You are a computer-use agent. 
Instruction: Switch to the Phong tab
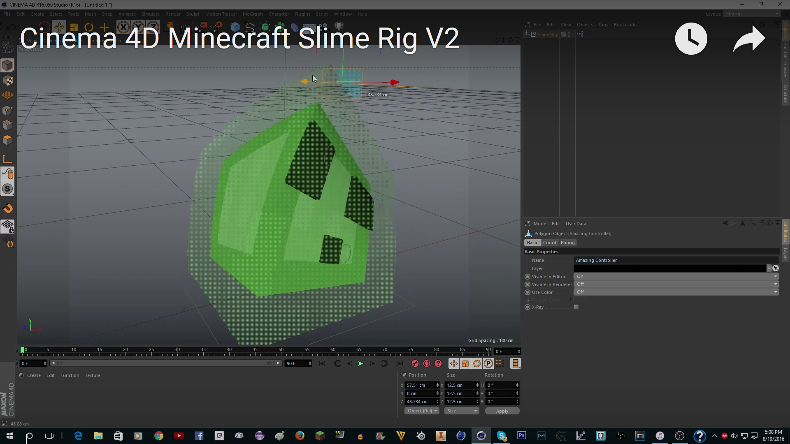point(567,243)
